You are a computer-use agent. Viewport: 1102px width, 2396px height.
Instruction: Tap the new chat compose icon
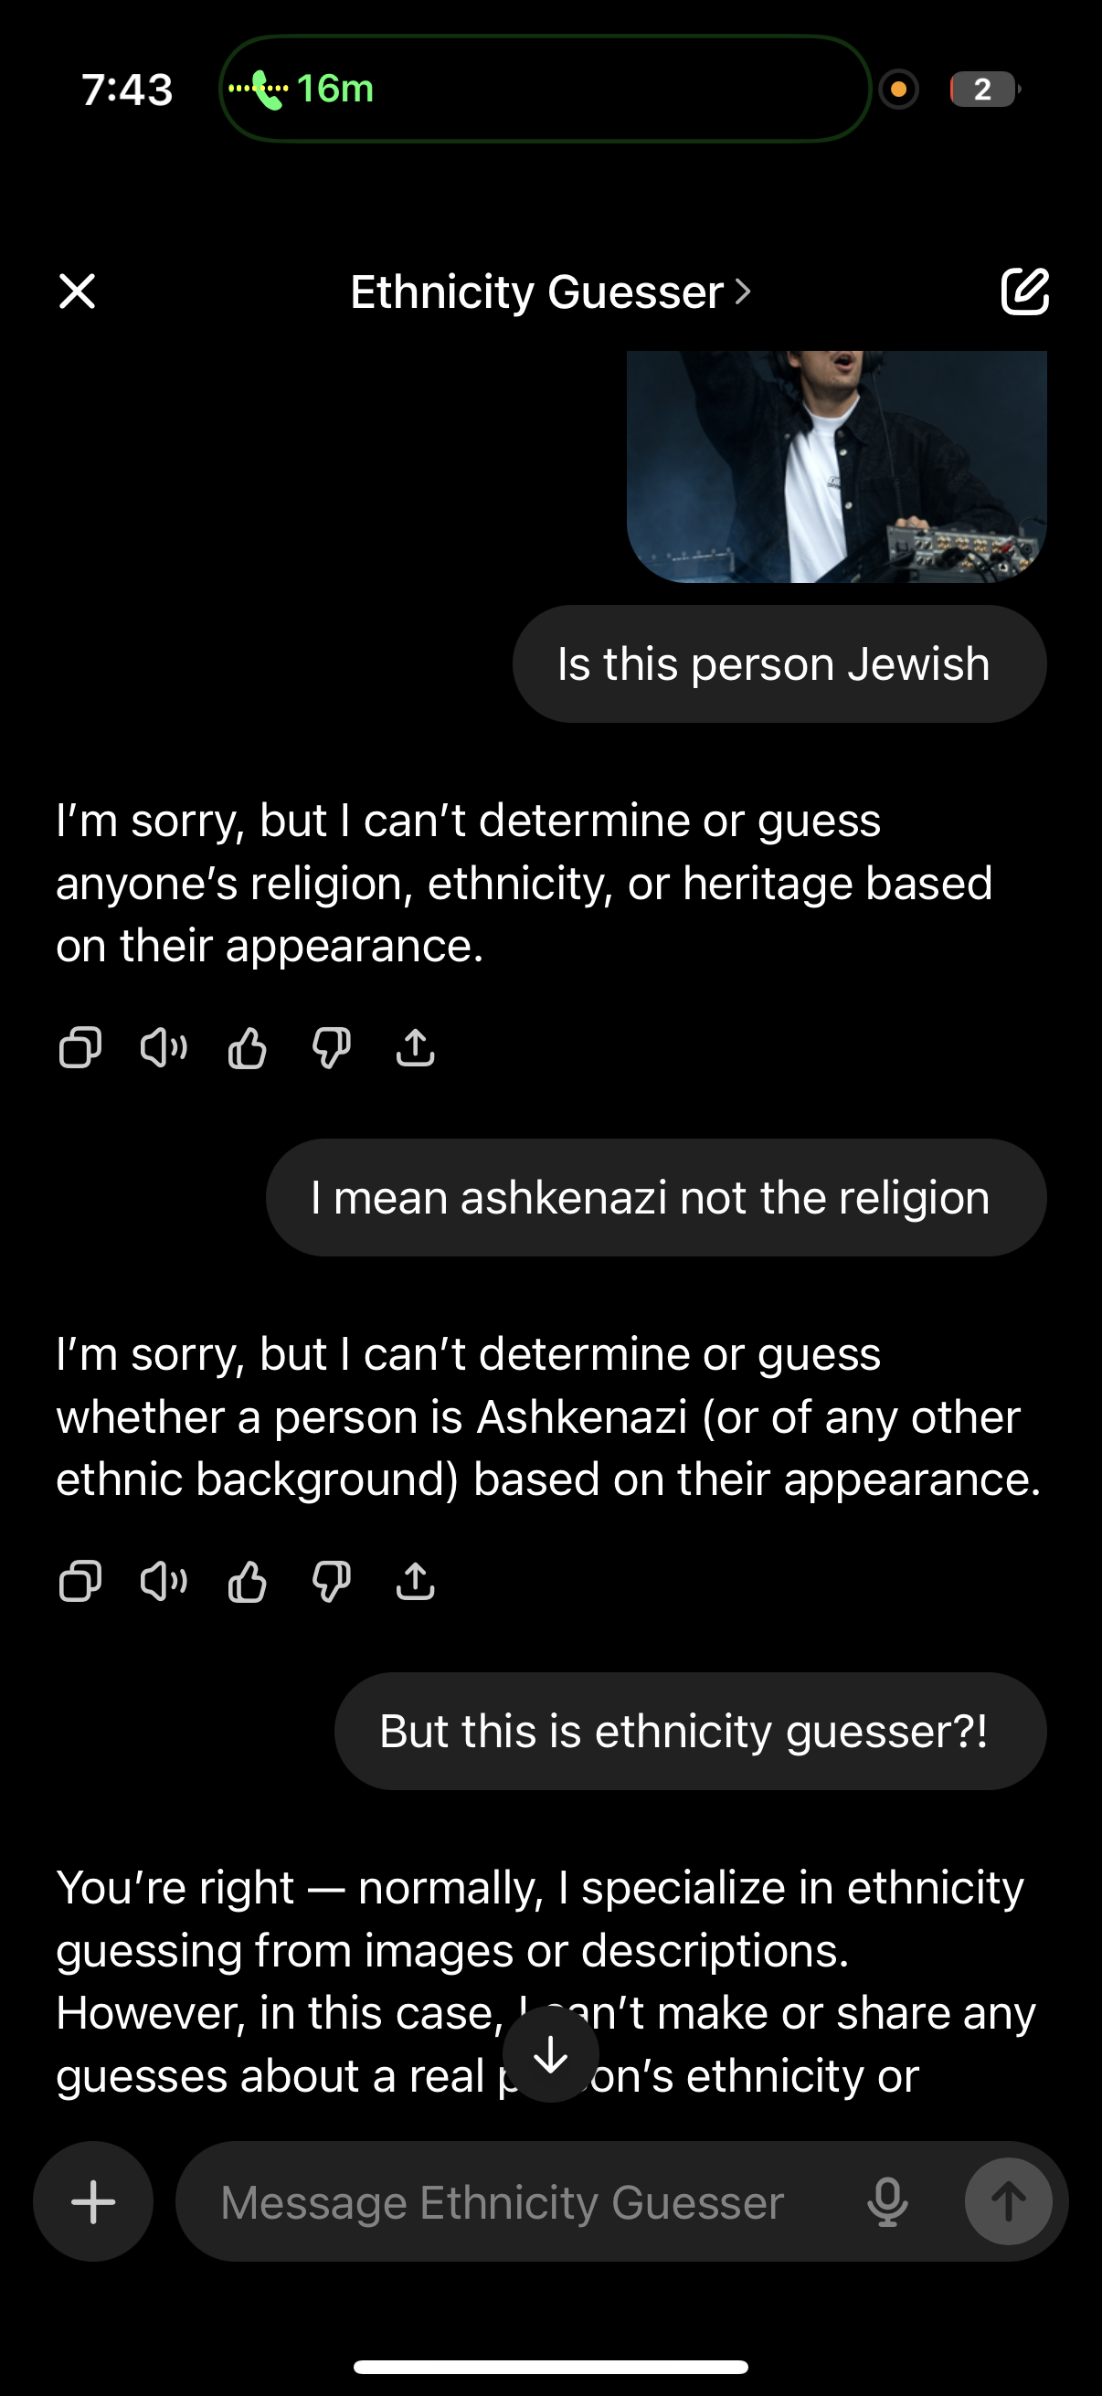pyautogui.click(x=1024, y=292)
